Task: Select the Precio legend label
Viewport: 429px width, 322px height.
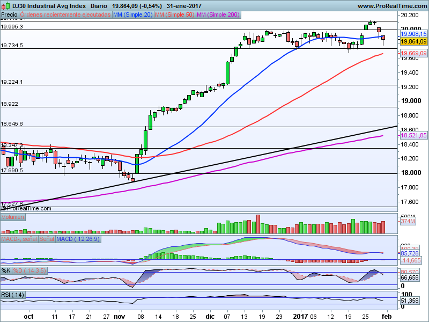Action: 9,14
